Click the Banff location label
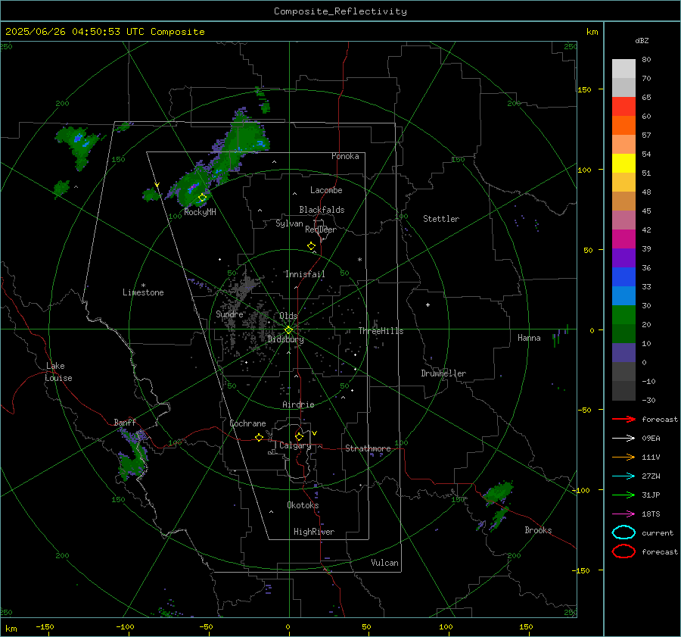Screen dimensions: 681x637 125,422
